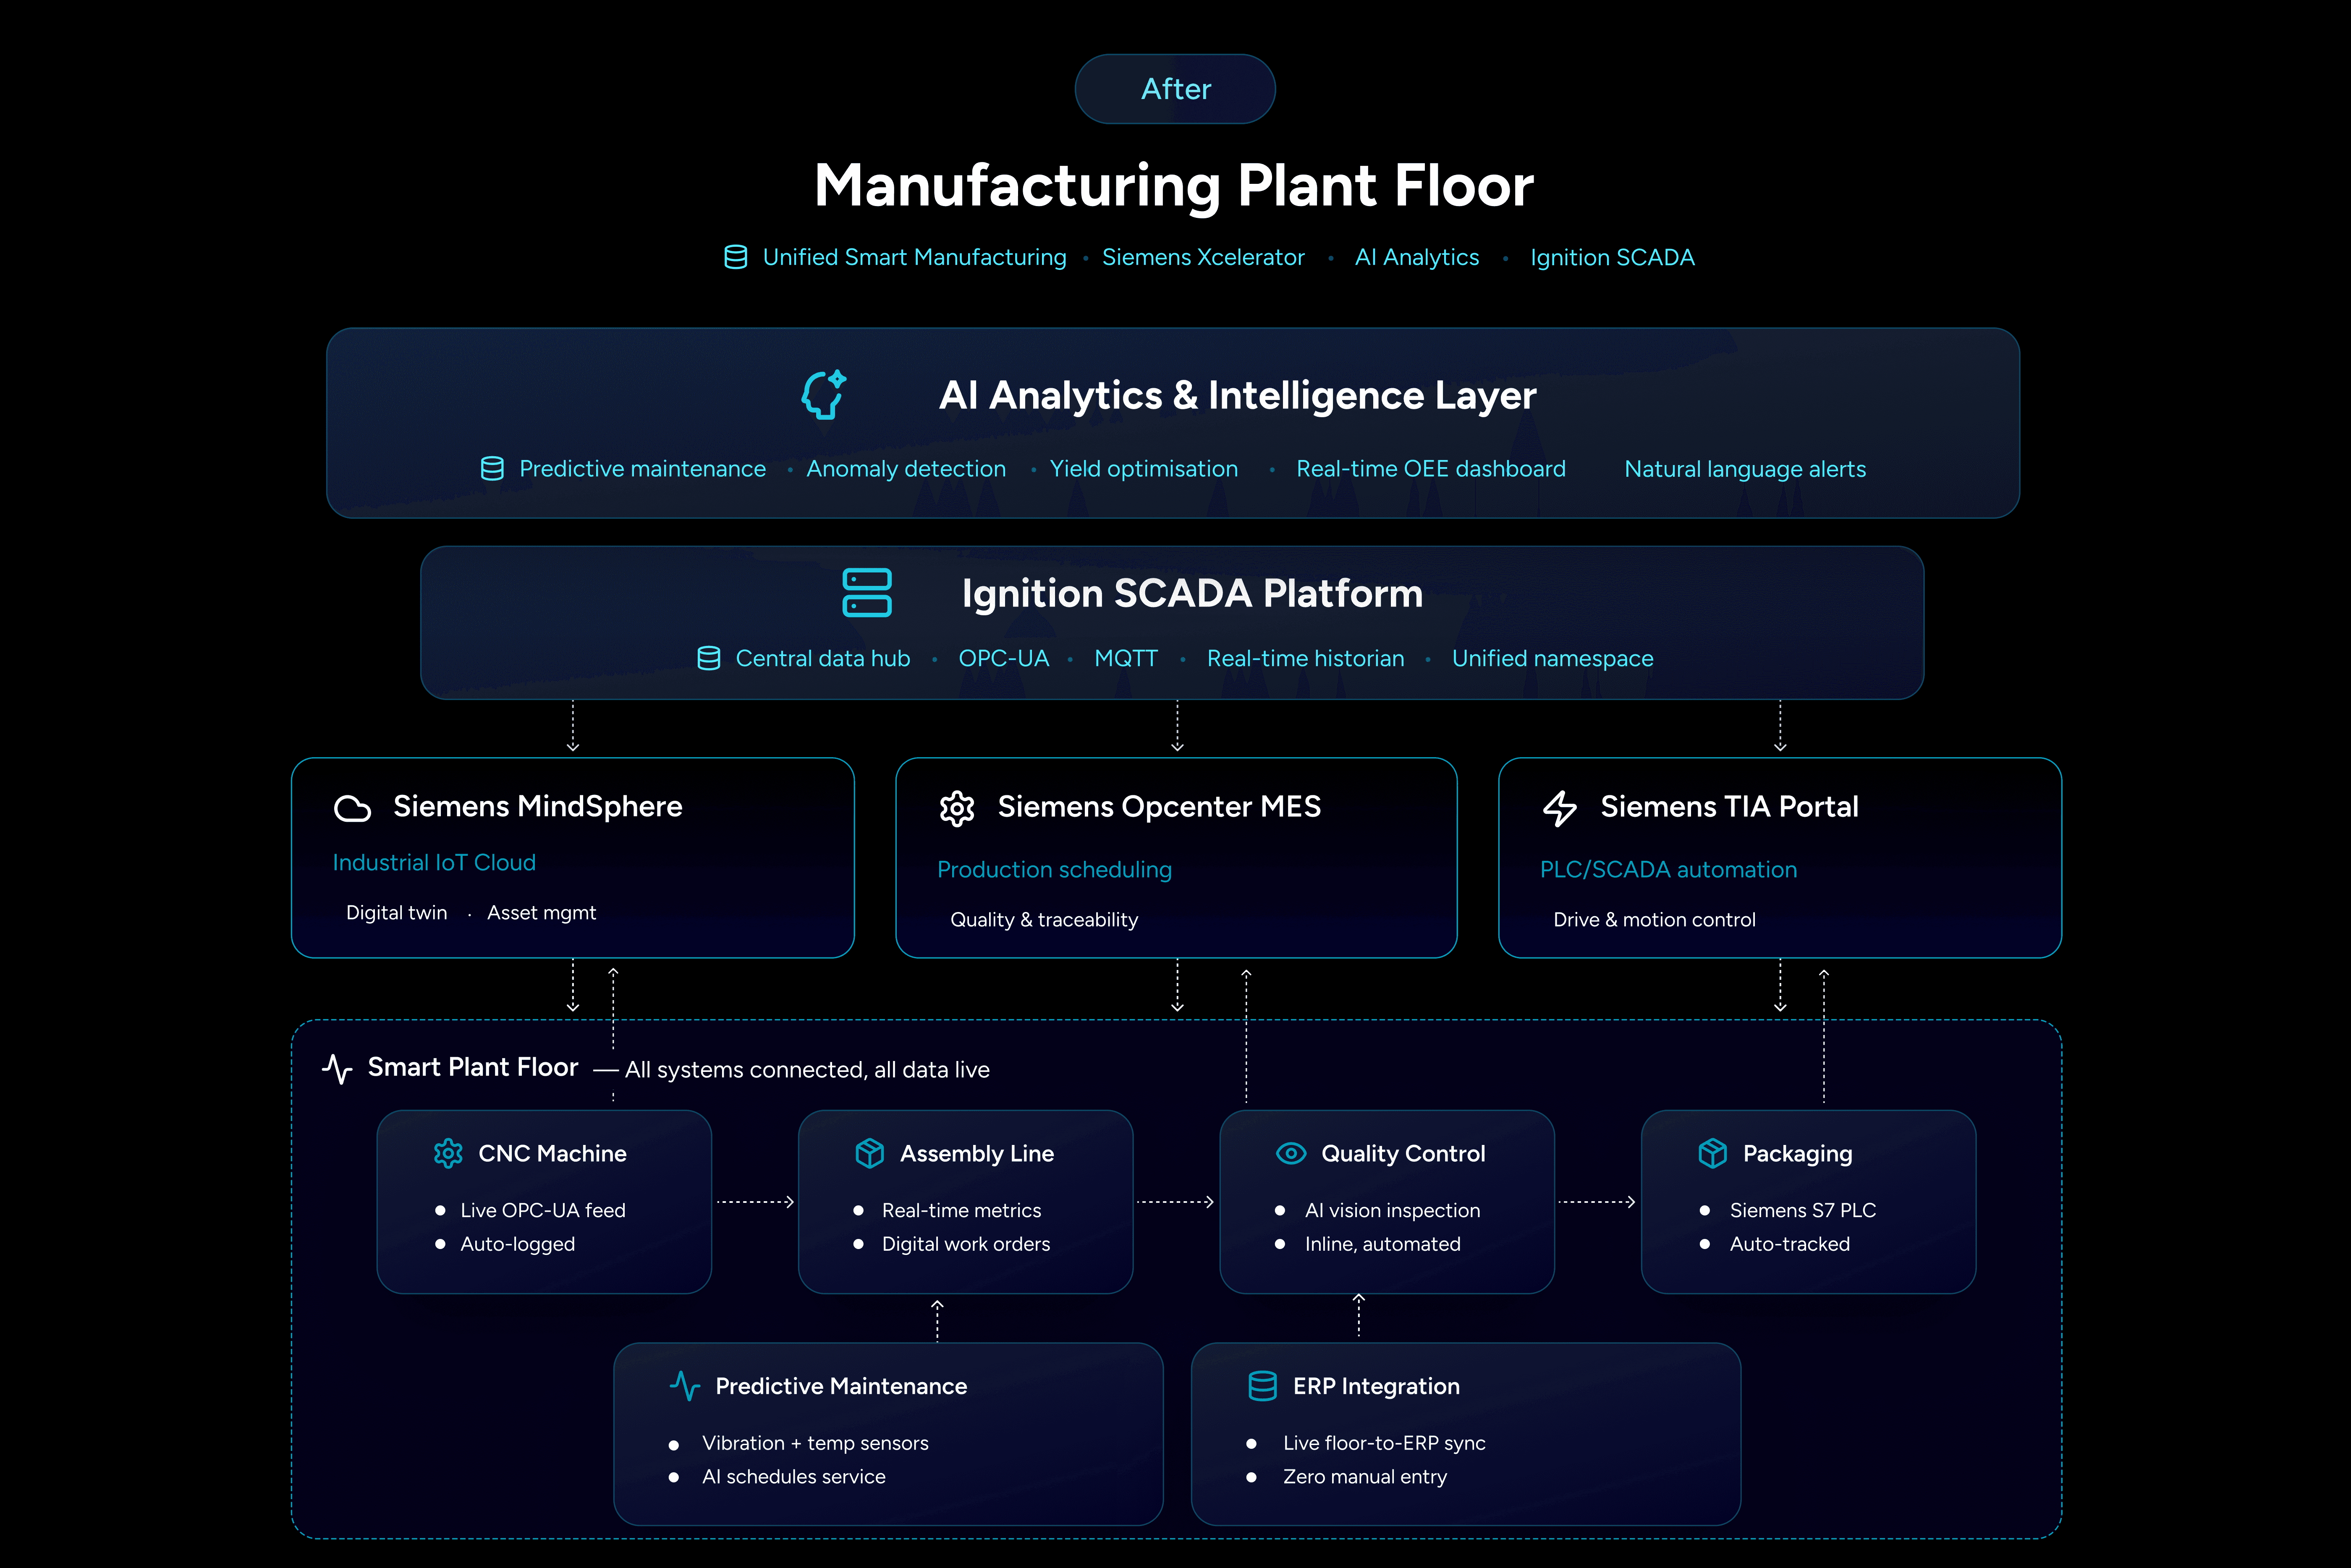Click the Natural language alerts tag
The image size is (2351, 1568).
point(1745,468)
